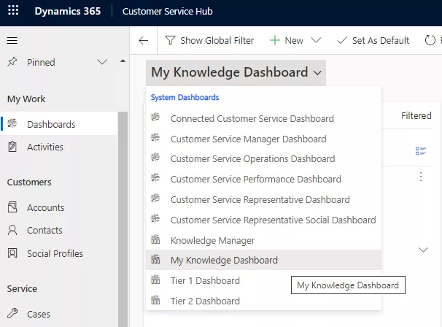Click the Dashboards icon in sidebar

(x=12, y=123)
